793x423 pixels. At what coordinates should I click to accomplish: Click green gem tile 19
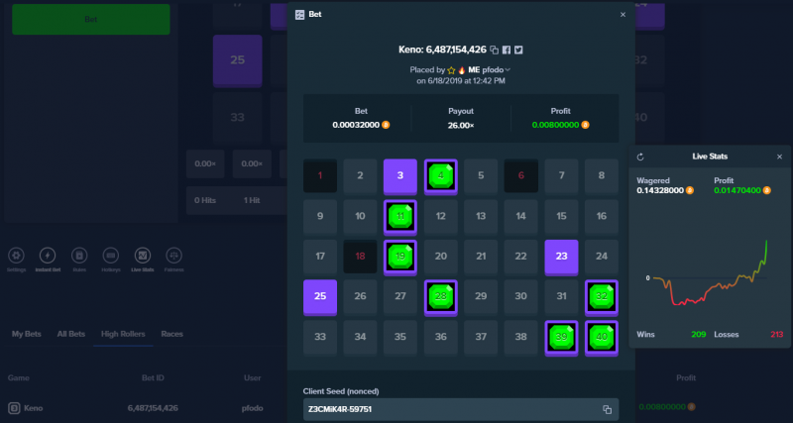400,257
